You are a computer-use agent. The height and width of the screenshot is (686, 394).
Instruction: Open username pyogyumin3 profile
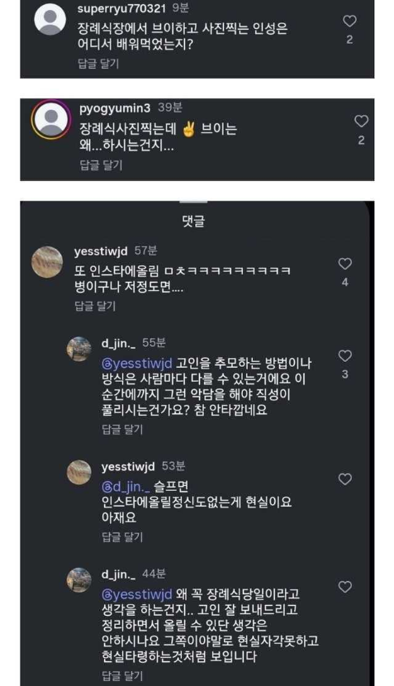click(x=115, y=108)
